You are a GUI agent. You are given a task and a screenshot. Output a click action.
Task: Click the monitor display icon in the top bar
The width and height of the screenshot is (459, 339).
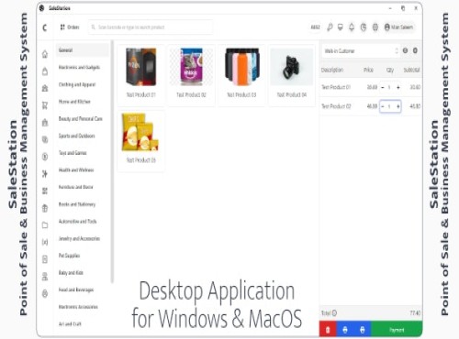[x=341, y=27]
